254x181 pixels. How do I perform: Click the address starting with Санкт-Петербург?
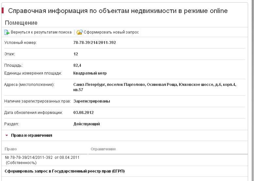pyautogui.click(x=154, y=85)
